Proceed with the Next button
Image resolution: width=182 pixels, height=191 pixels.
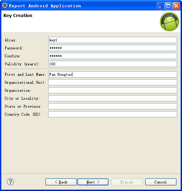(93, 182)
